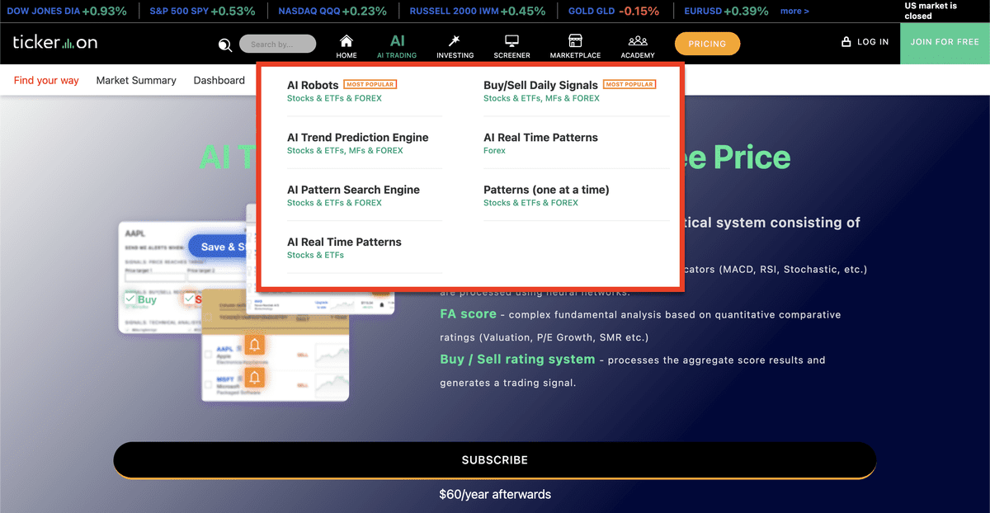Open the Dashboard tab
The image size is (990, 513).
[x=219, y=80]
